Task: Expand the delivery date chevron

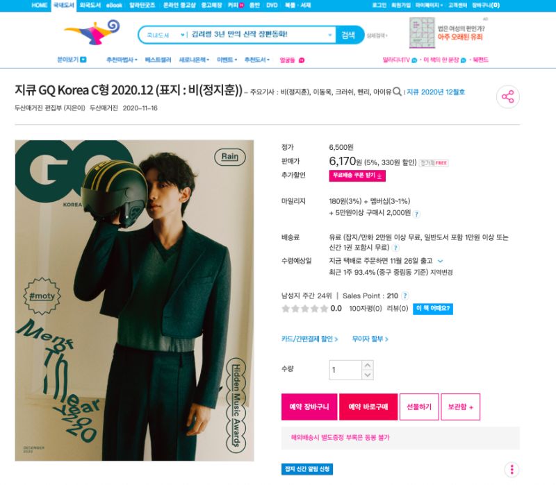Action: coord(441,261)
